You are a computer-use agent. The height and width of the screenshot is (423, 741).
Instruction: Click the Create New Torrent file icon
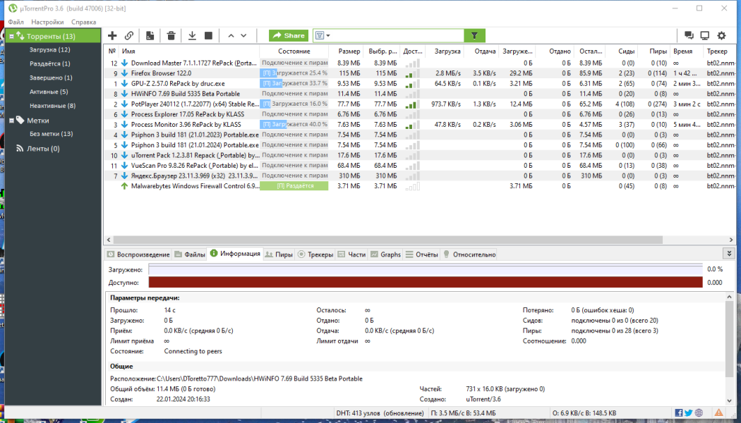(150, 35)
